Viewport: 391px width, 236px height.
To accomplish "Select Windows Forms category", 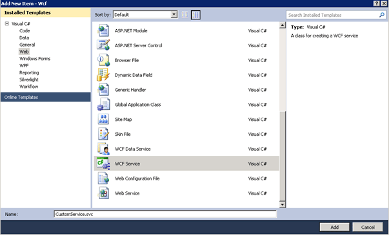I will click(35, 59).
